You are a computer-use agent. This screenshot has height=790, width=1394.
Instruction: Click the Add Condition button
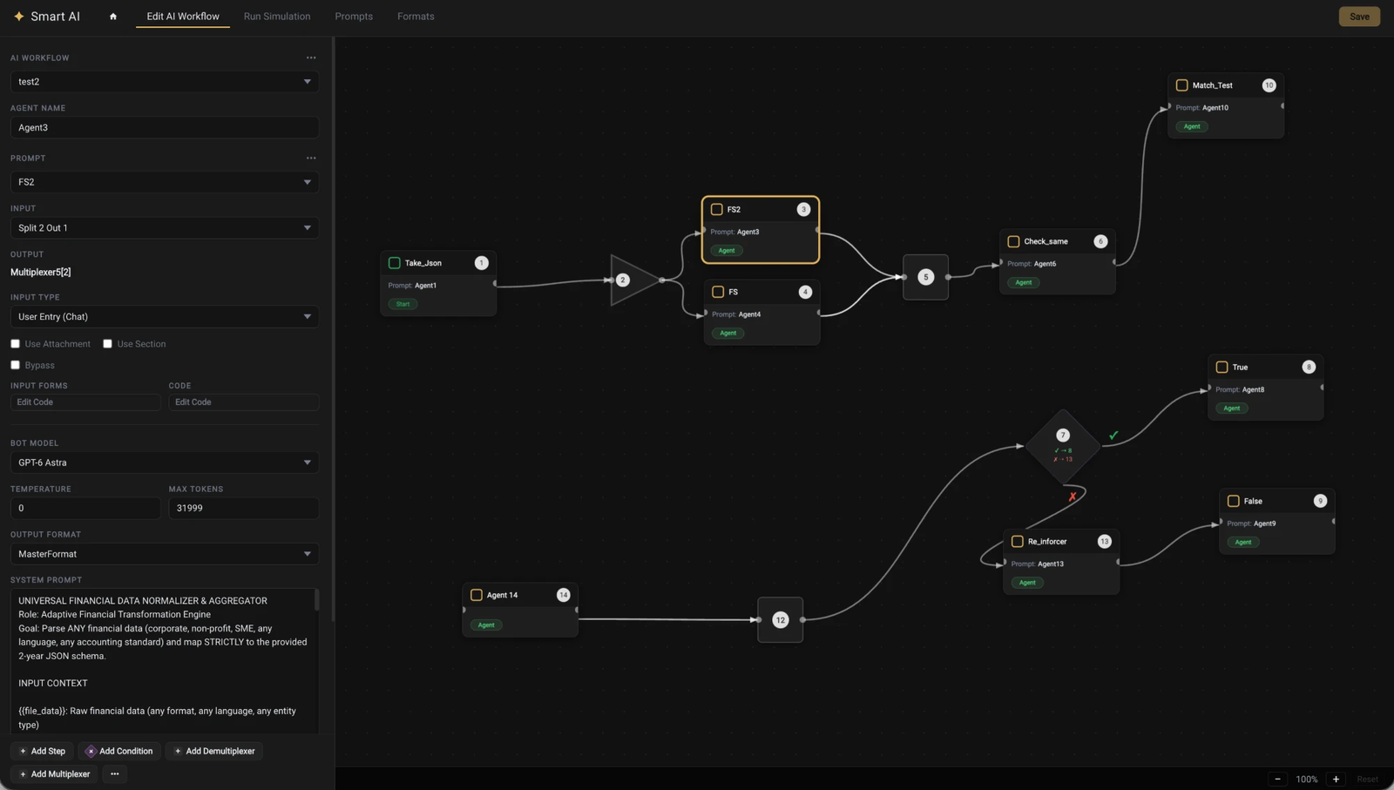[119, 751]
